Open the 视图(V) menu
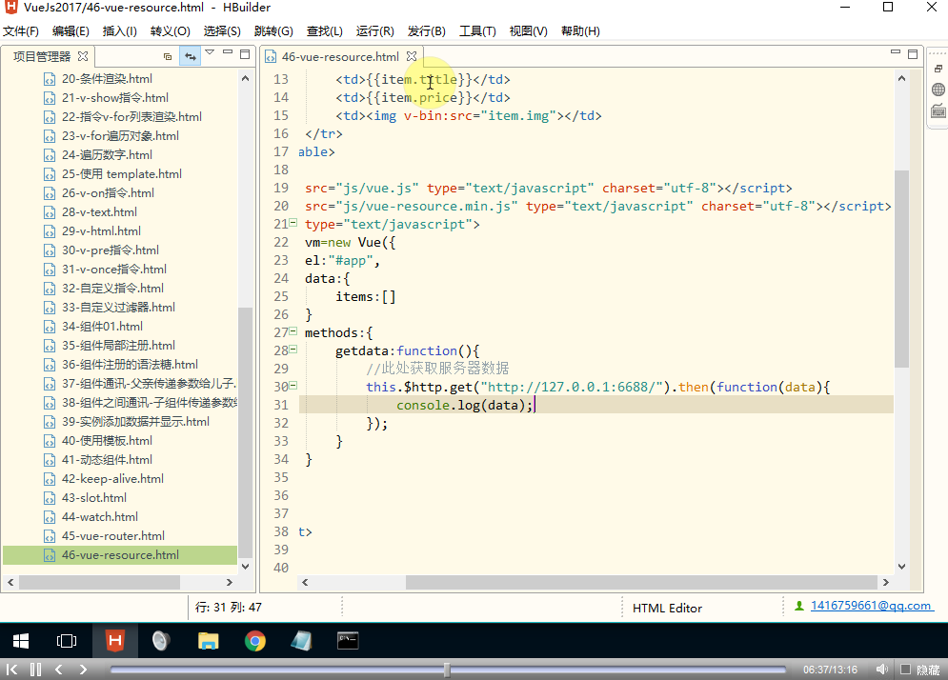 pos(529,30)
